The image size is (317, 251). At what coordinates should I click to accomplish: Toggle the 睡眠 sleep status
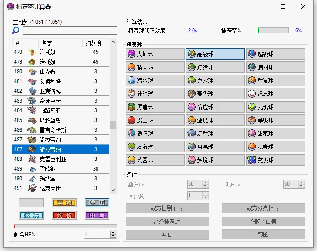coord(97,203)
